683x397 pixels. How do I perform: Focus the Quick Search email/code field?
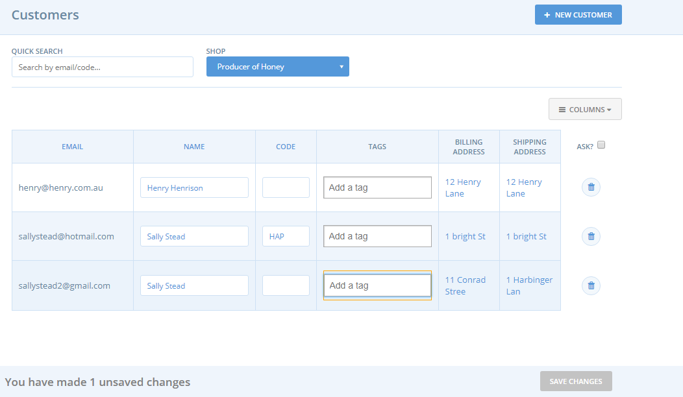[103, 67]
